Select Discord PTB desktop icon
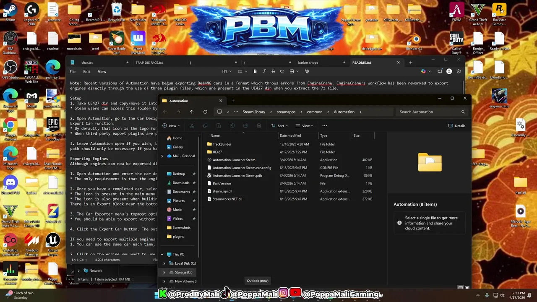537x302 pixels. 10,185
